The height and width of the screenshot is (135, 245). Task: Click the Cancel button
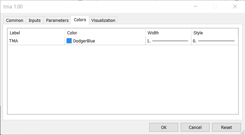coord(195,127)
